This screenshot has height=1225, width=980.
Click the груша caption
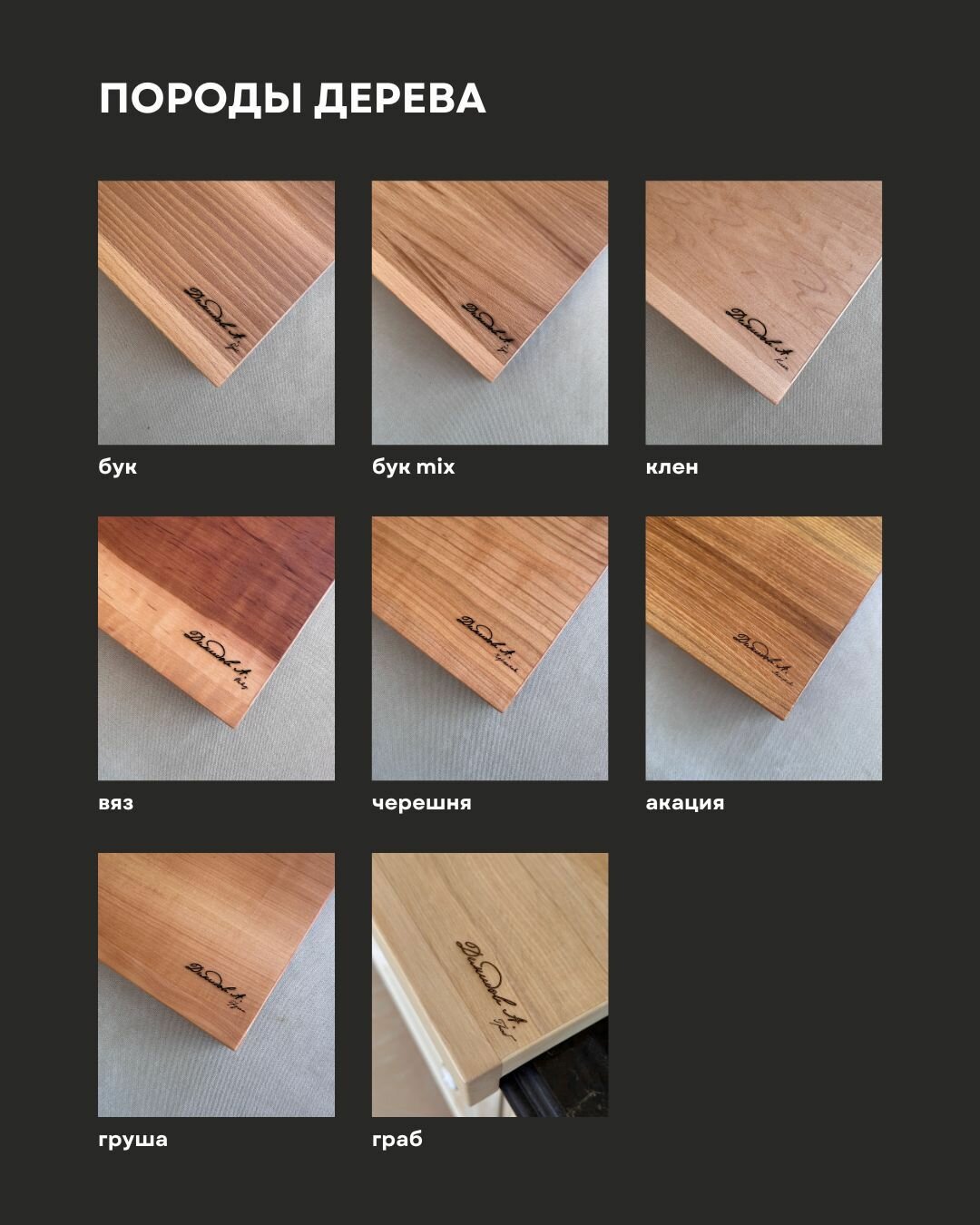[133, 1140]
